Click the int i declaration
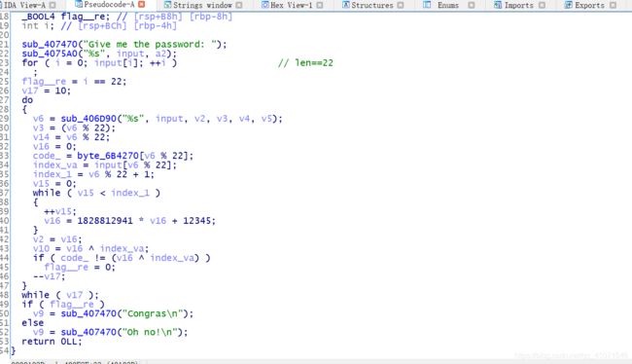Viewport: 632px width, 364px height. pyautogui.click(x=37, y=26)
